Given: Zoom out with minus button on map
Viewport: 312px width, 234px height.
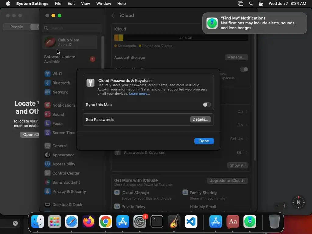Looking at the screenshot, I should [x=277, y=206].
